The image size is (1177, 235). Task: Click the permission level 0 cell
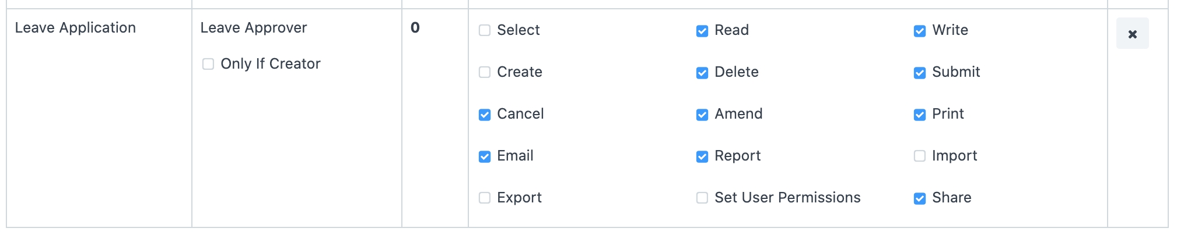[415, 28]
